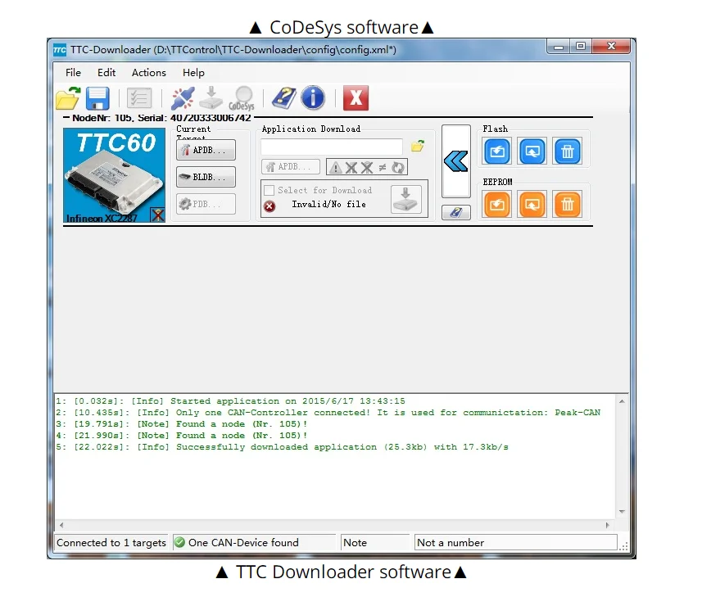Click the X marker on TTC60 image

(157, 215)
